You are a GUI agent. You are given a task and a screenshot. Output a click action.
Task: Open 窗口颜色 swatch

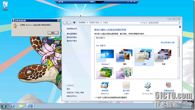(x=126, y=85)
